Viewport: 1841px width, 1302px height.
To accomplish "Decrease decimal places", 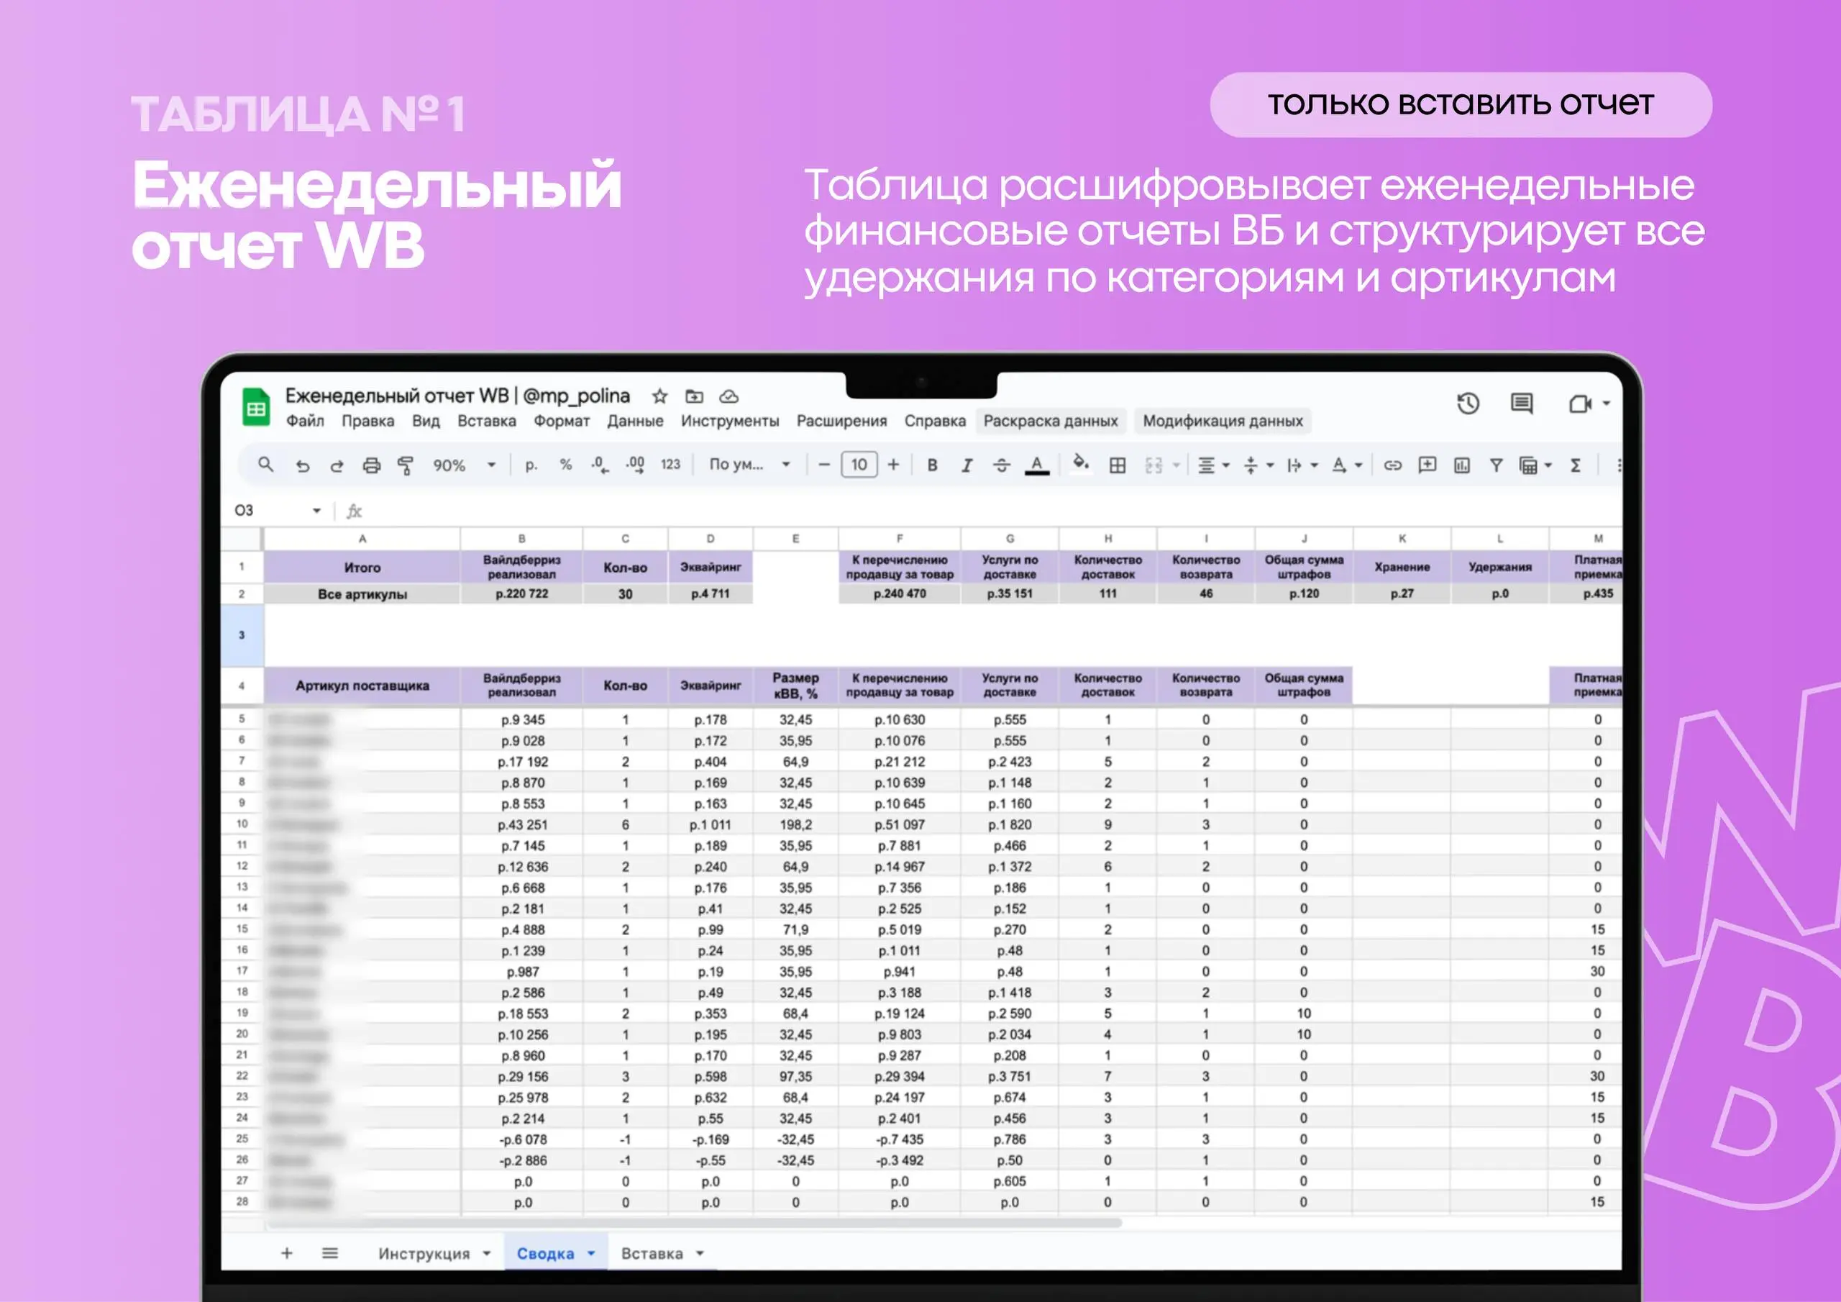I will [x=600, y=465].
